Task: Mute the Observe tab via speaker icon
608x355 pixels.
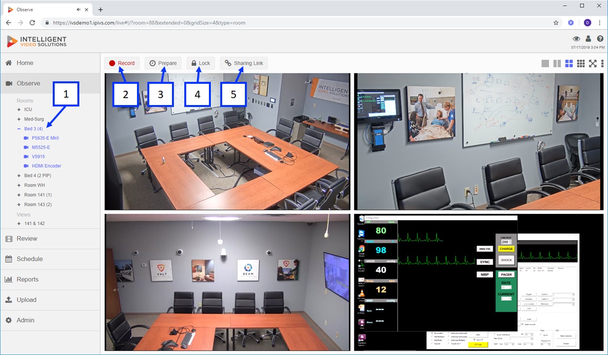Action: tap(79, 9)
